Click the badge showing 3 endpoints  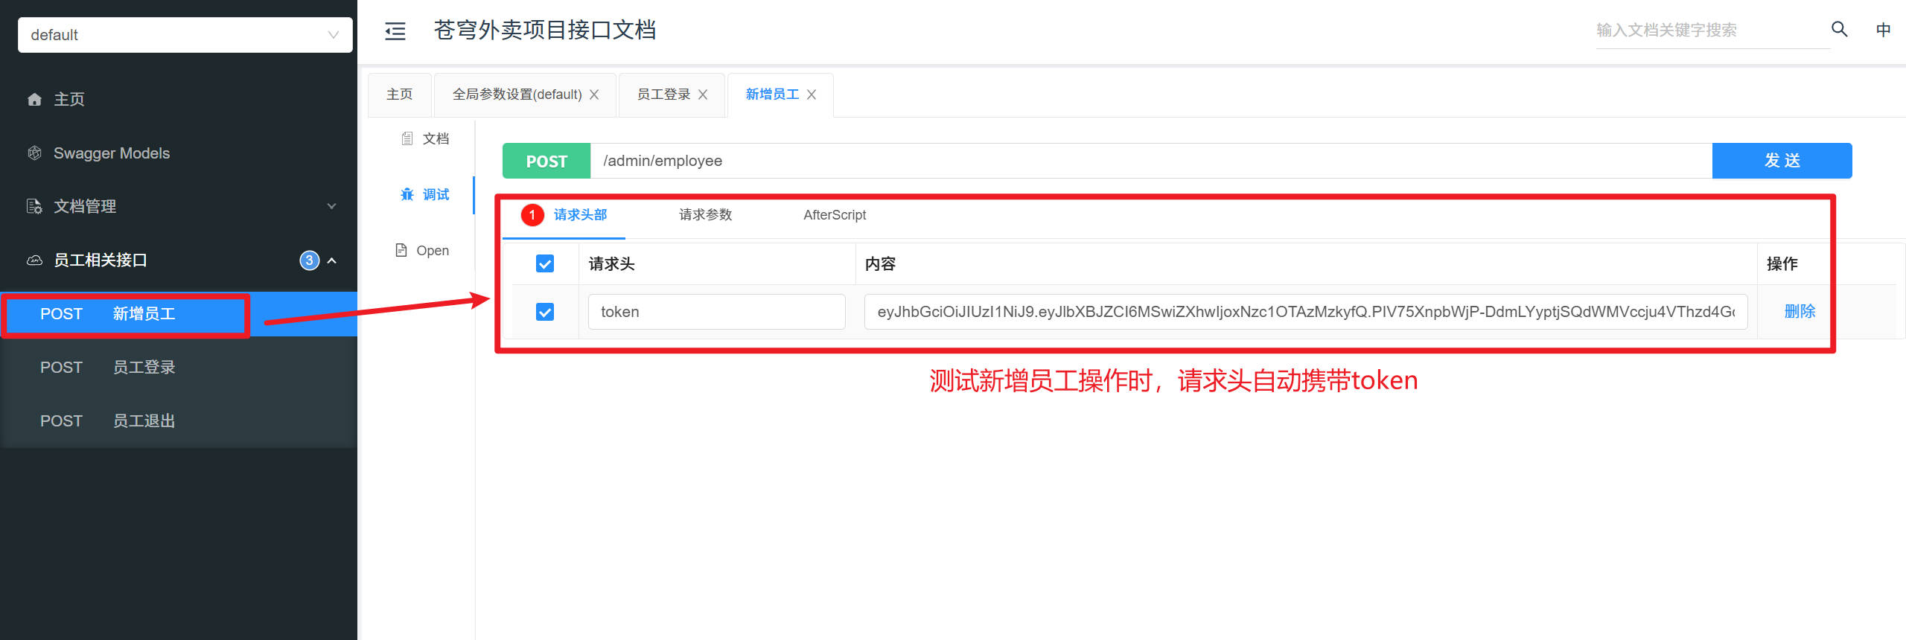click(x=309, y=260)
